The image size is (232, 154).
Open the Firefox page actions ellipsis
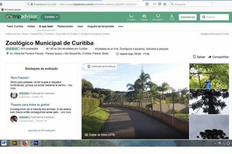[x=154, y=4]
